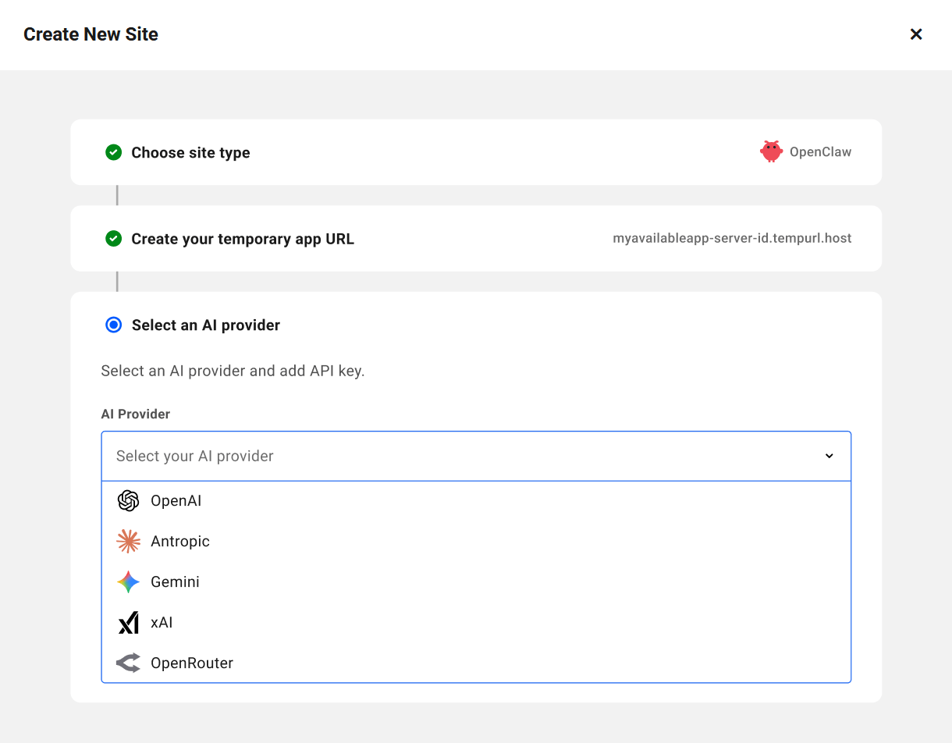
Task: Click the Gemini sparkle icon
Action: click(x=128, y=582)
